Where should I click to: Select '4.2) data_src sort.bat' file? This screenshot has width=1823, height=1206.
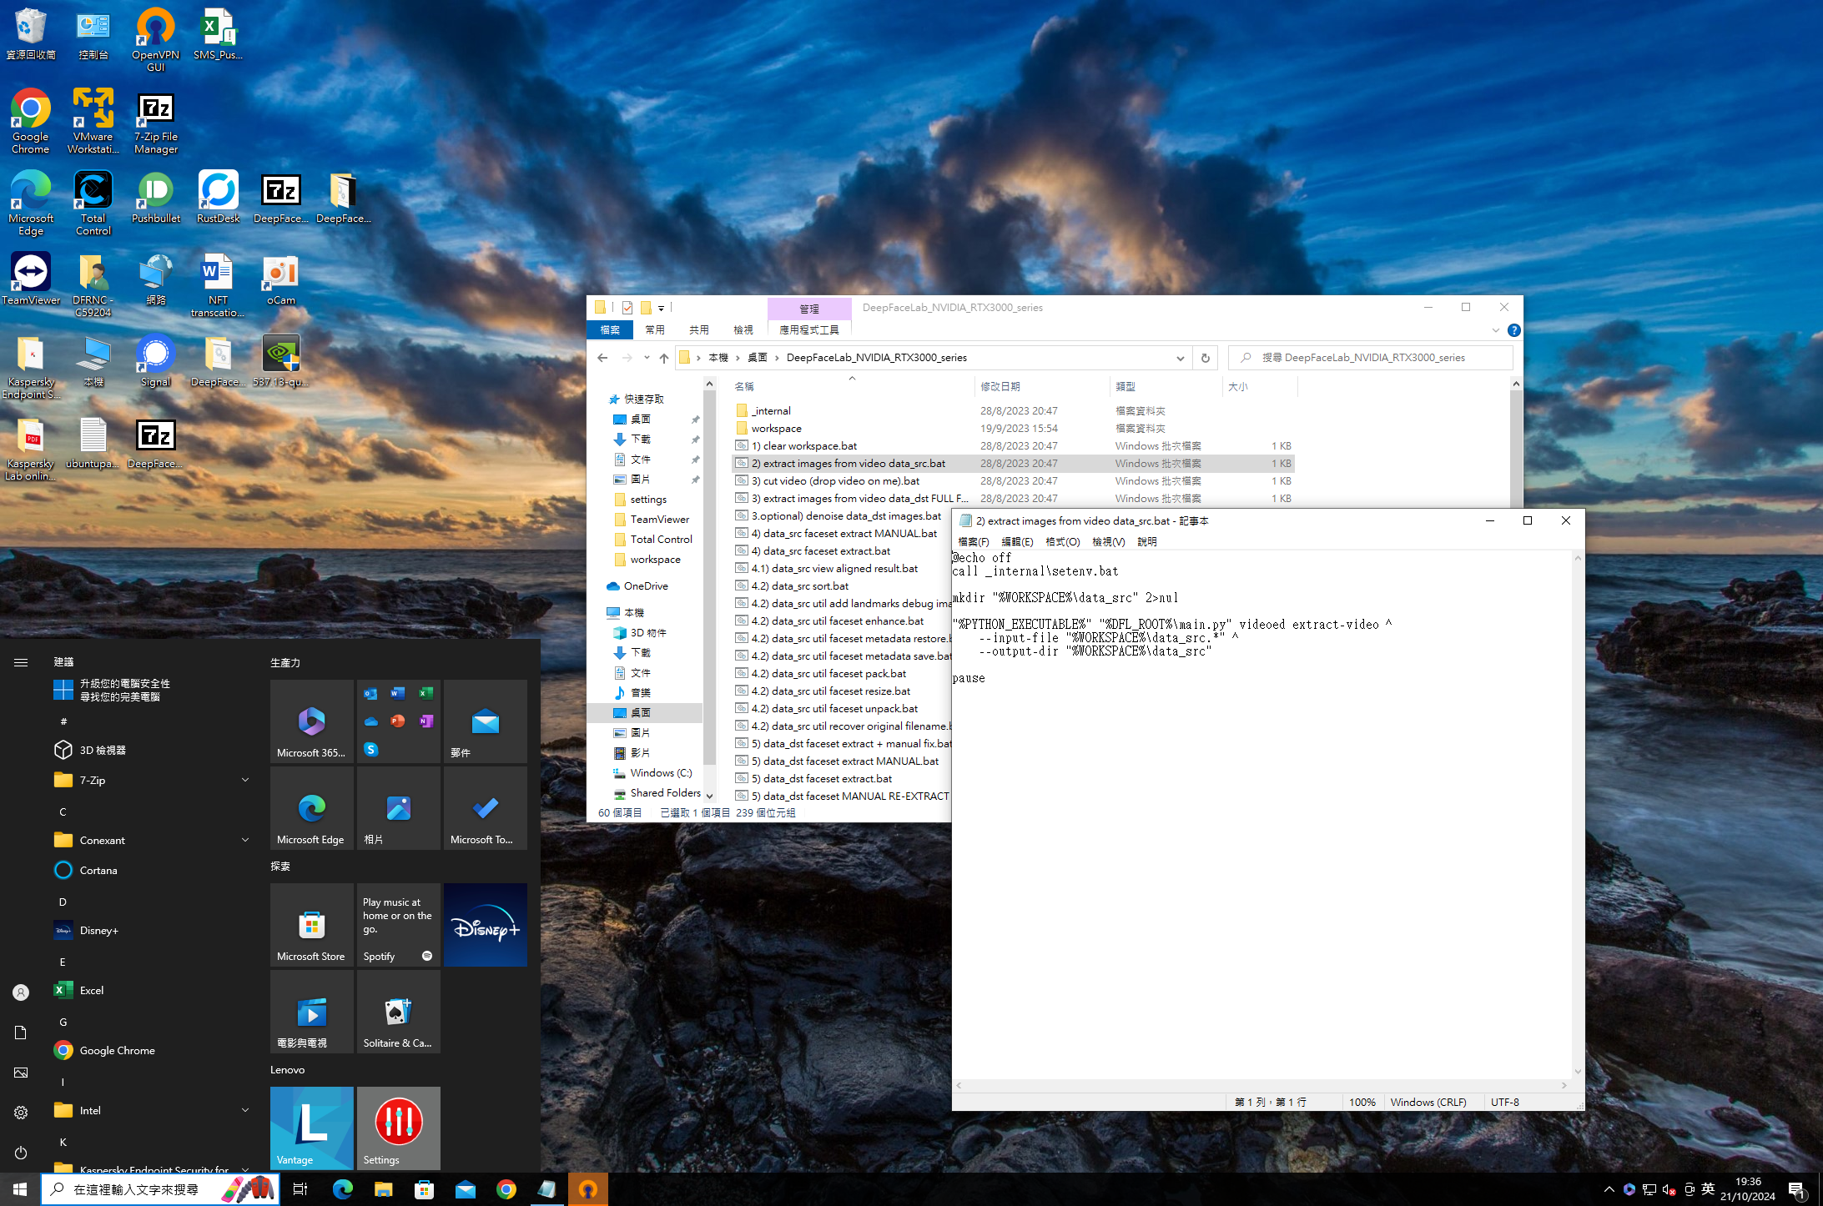click(x=841, y=586)
